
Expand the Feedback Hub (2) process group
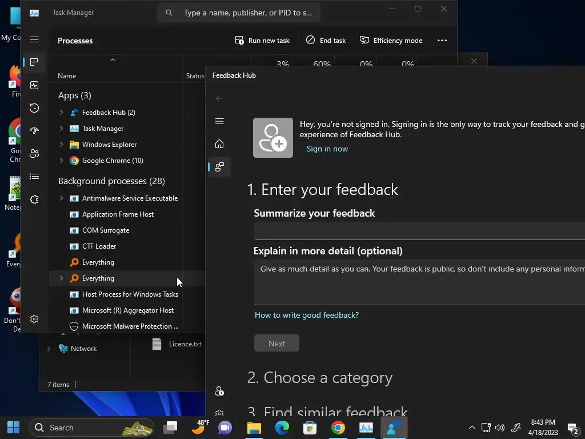61,113
